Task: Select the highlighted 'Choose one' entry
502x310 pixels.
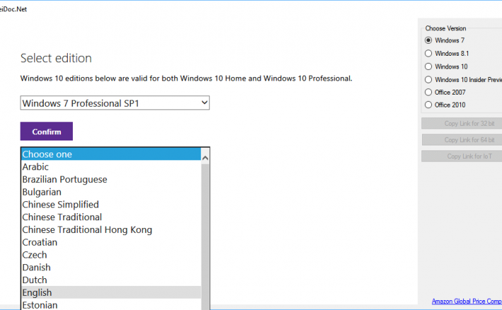Action: [x=111, y=154]
